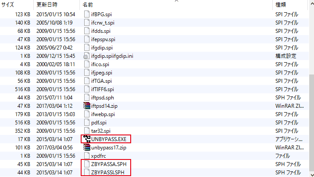Click the 2013/01/15 15:03 date cell
This screenshot has width=314, height=177.
pyautogui.click(x=56, y=114)
